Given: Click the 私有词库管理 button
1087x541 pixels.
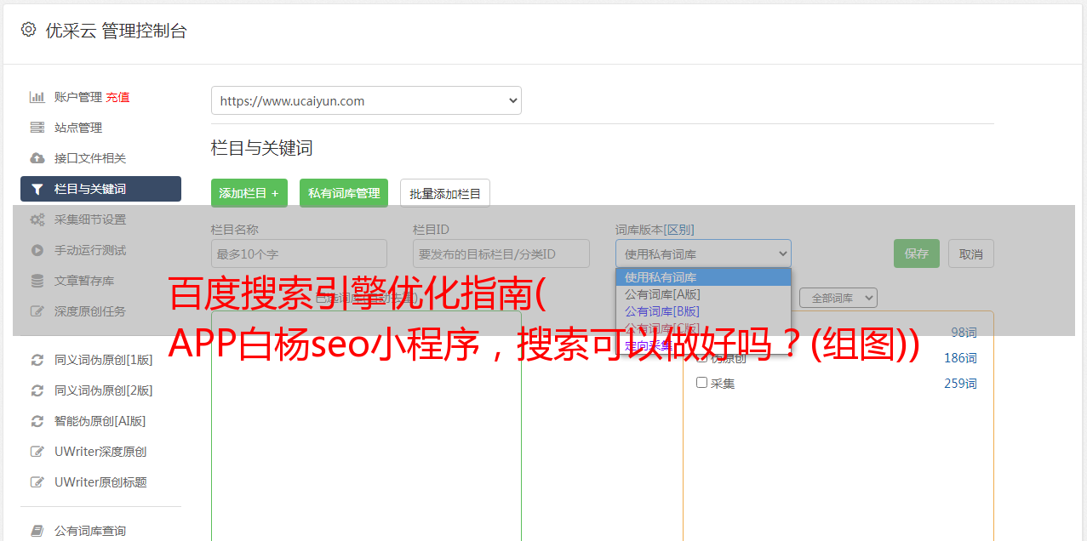Looking at the screenshot, I should click(x=344, y=193).
